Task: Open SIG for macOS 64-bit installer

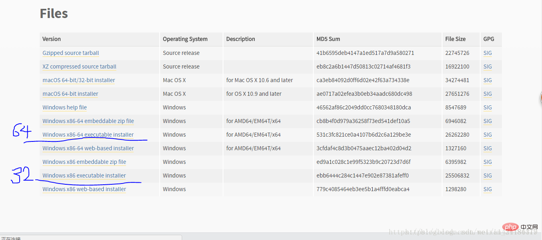Action: click(487, 94)
